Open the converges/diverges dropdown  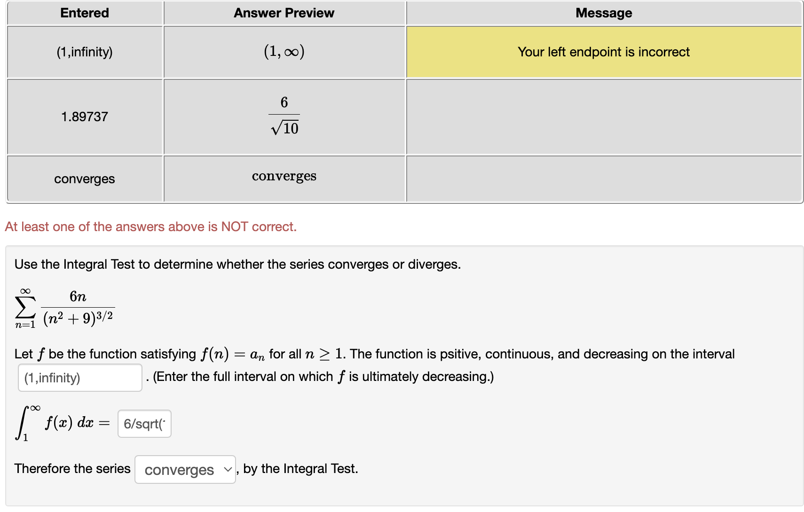(x=185, y=470)
